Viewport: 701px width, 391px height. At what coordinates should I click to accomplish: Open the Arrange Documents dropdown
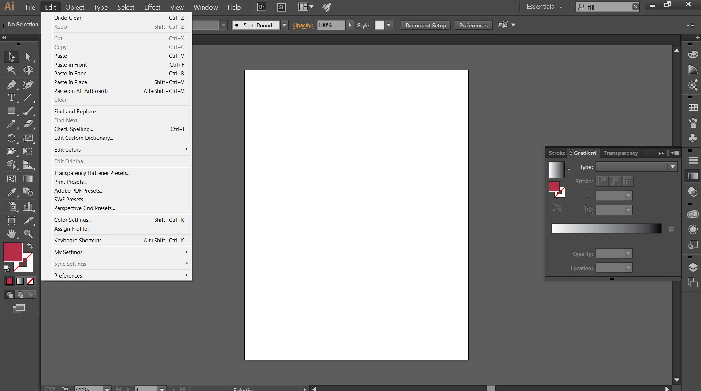click(x=306, y=7)
